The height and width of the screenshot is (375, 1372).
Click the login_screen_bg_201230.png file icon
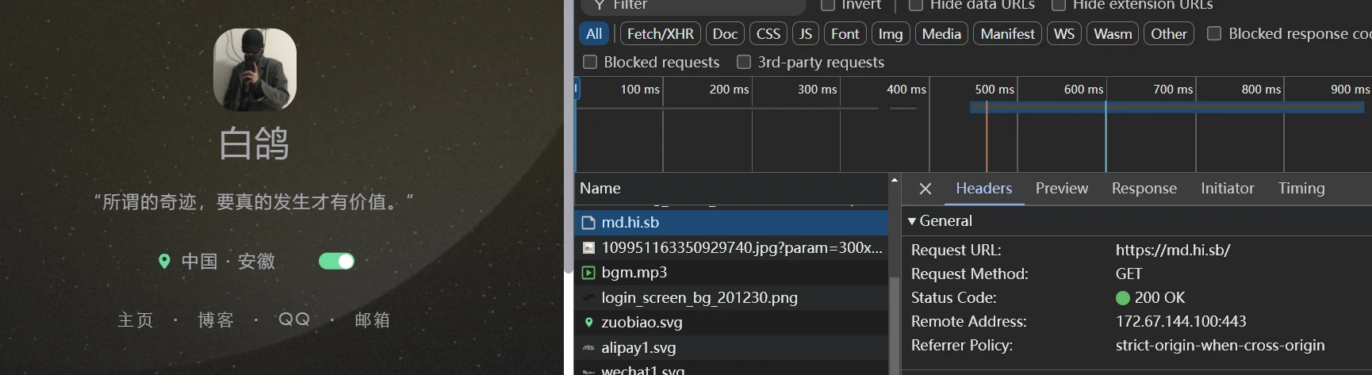588,298
